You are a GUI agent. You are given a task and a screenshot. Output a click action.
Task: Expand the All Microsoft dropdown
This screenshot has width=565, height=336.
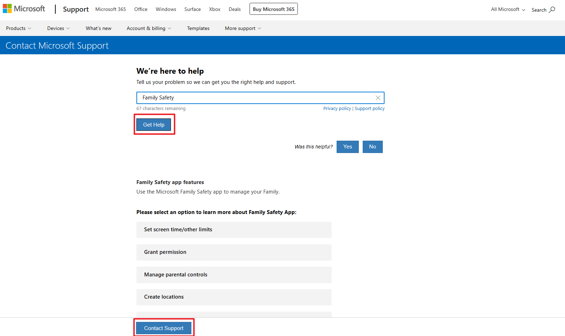(508, 10)
